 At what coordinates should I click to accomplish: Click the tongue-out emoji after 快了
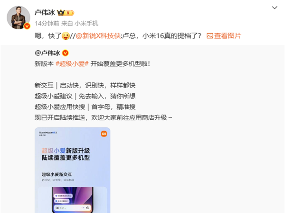(x=66, y=36)
